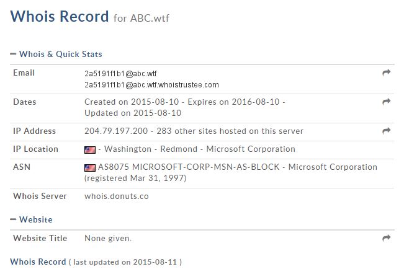Click Whois Record last updated label
Screen dimensions: 404x269
pyautogui.click(x=37, y=262)
